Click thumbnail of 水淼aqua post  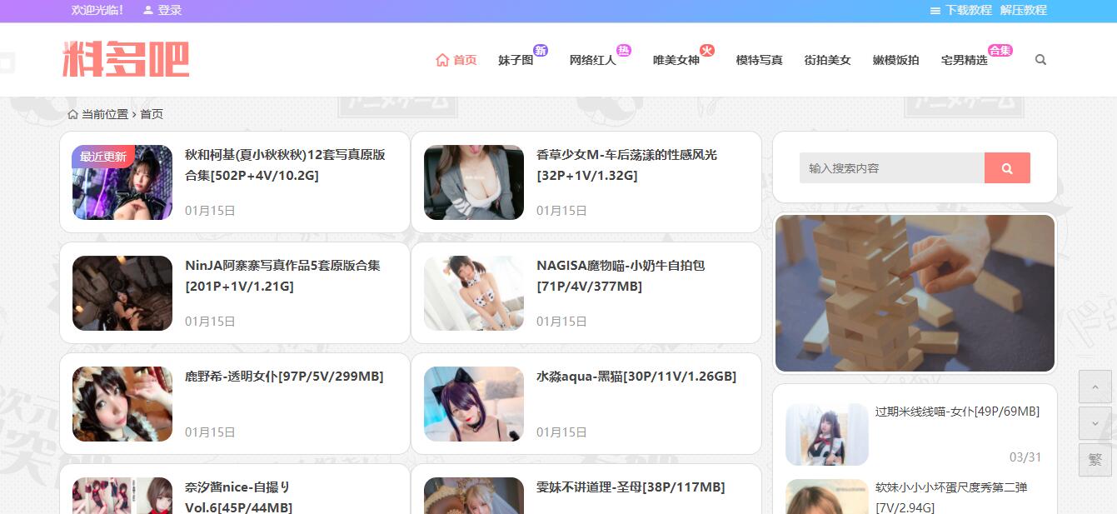[474, 404]
